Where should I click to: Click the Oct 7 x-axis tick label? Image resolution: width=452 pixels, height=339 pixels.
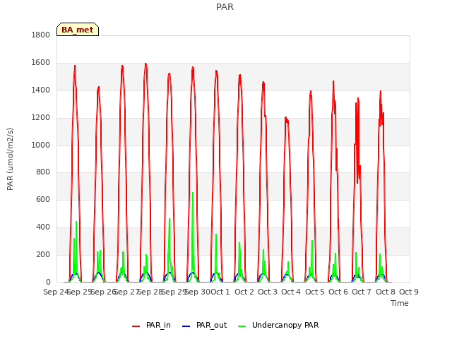pos(362,292)
